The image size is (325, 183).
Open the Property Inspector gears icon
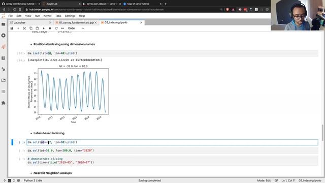[x=4, y=69]
